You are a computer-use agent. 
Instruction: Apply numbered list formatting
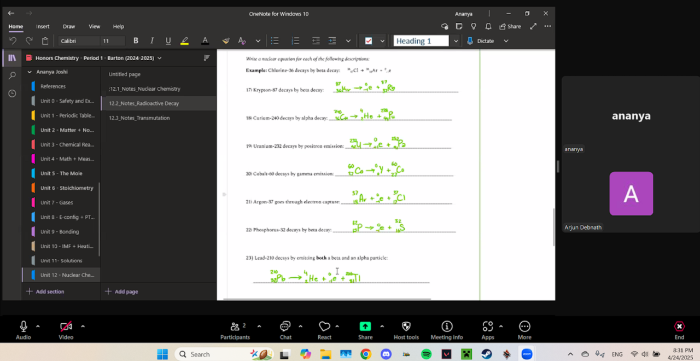tap(295, 41)
